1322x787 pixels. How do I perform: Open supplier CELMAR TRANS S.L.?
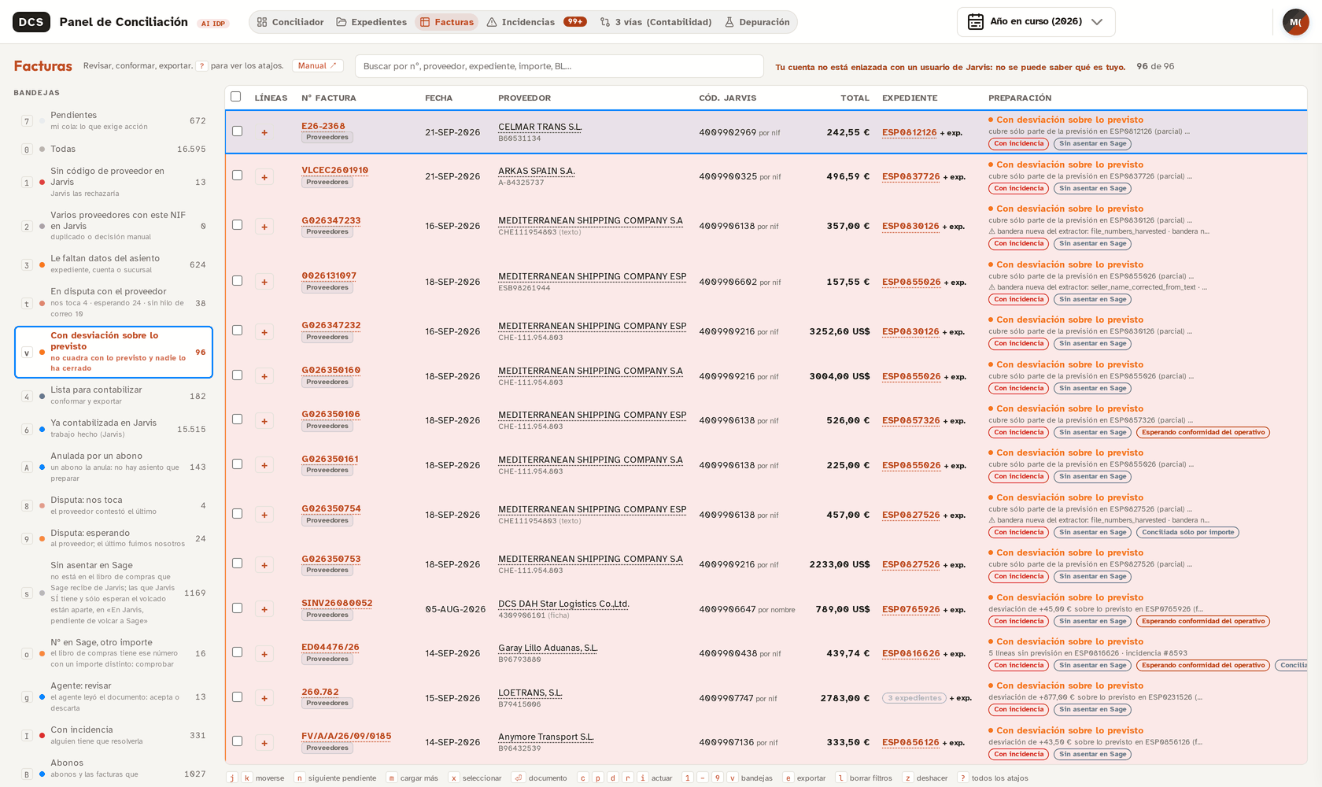click(x=540, y=127)
